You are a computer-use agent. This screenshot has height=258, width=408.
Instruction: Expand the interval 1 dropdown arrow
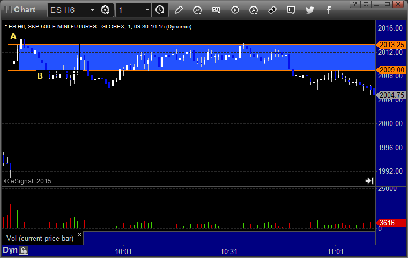[x=147, y=10]
